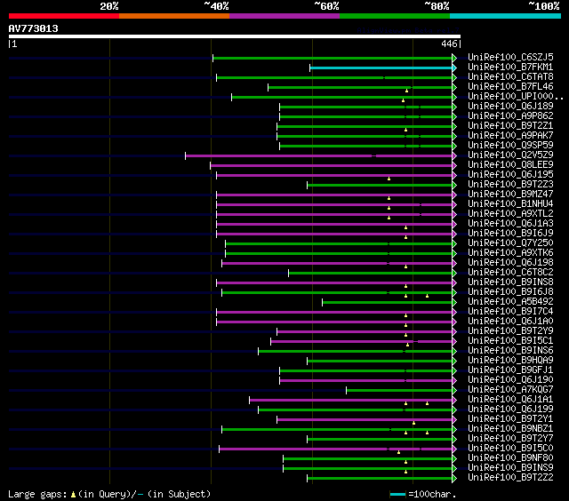
Task: Click the end position label 446
Action: [x=449, y=44]
